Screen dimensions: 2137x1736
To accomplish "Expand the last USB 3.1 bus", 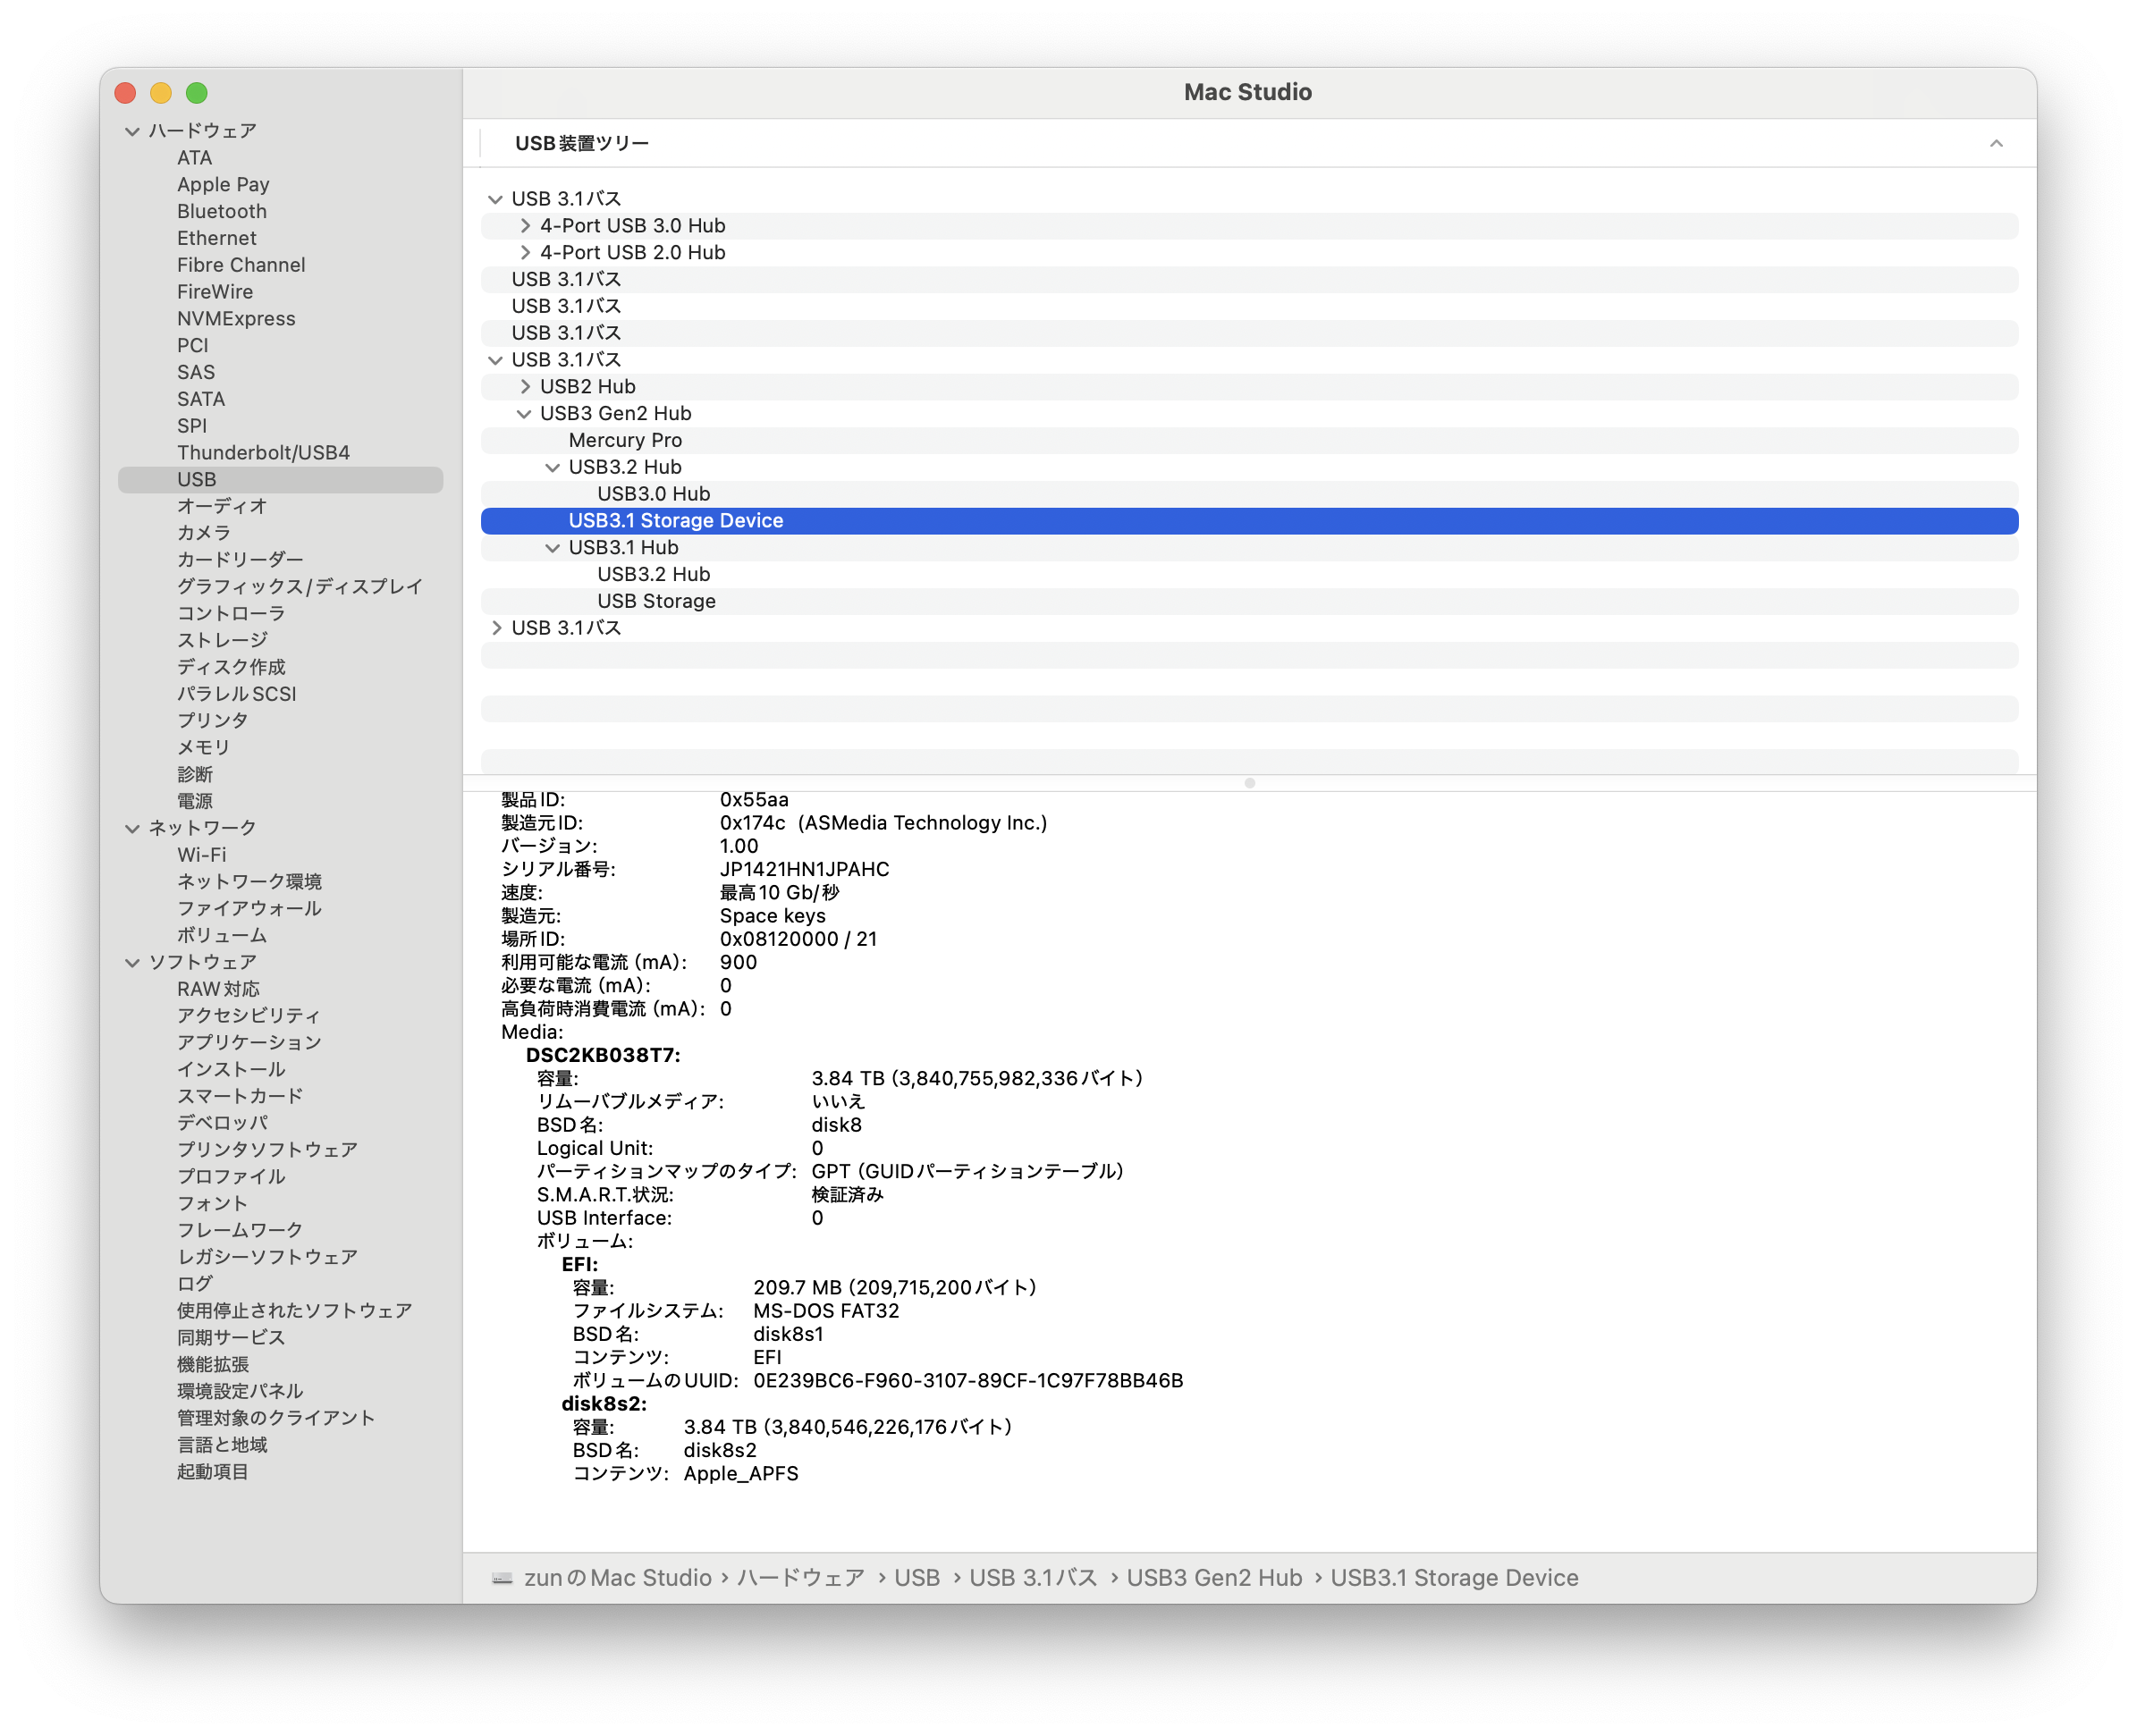I will (496, 628).
